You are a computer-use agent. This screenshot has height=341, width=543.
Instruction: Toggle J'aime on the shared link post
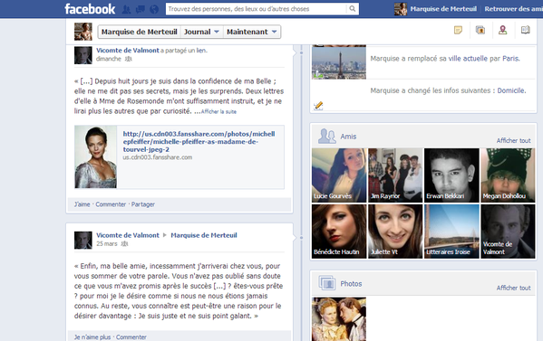click(82, 204)
